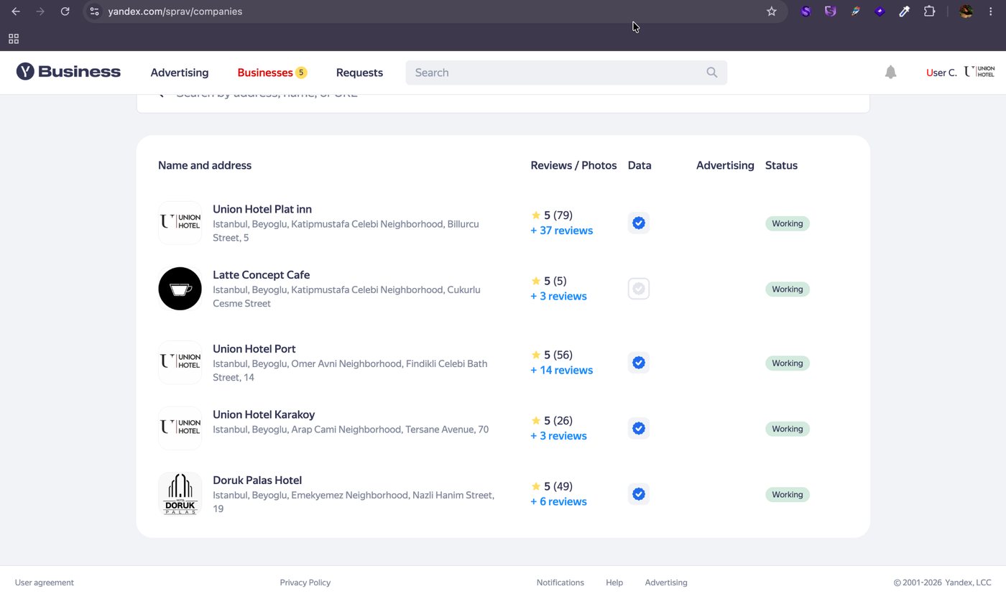This screenshot has height=599, width=1006.
Task: Open Union Hotel Plat inn logo thumbnail
Action: click(x=180, y=223)
